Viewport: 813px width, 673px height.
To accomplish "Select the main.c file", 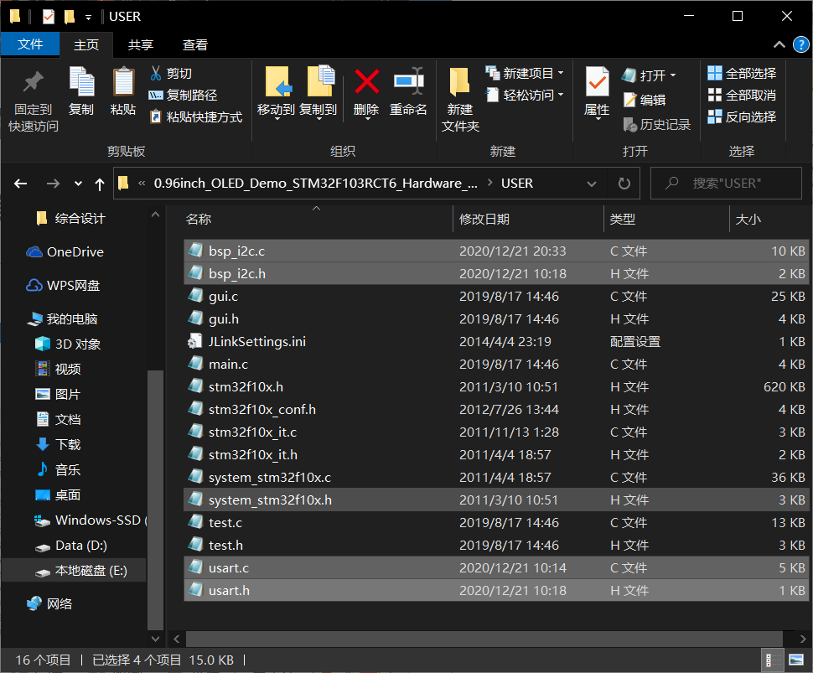I will click(x=495, y=364).
